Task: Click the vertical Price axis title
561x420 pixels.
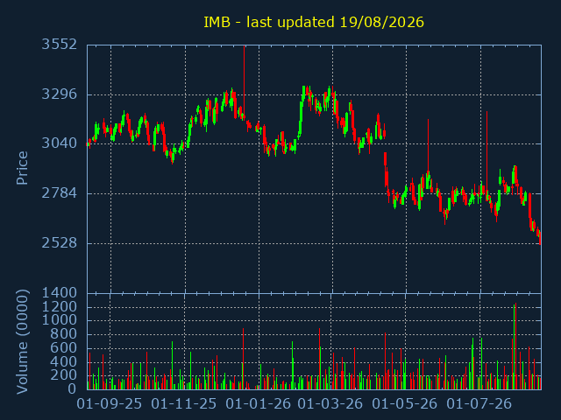Action: pos(22,168)
